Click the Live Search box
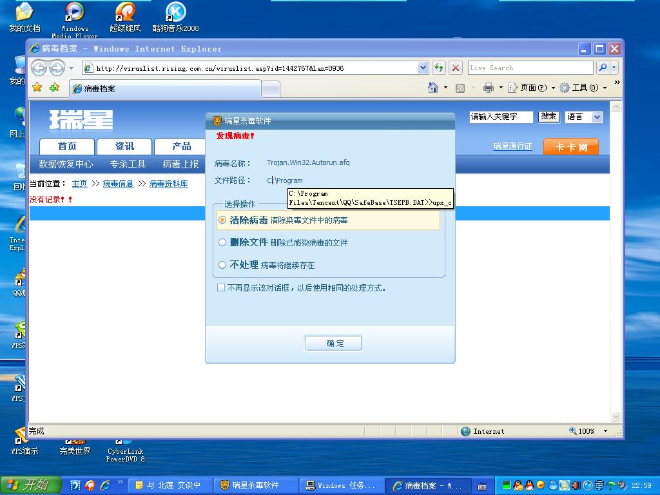Image resolution: width=660 pixels, height=495 pixels. (x=530, y=68)
